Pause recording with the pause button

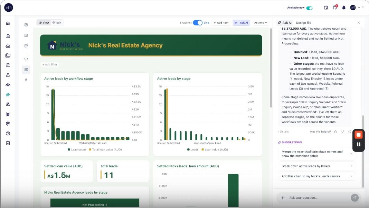(x=359, y=144)
